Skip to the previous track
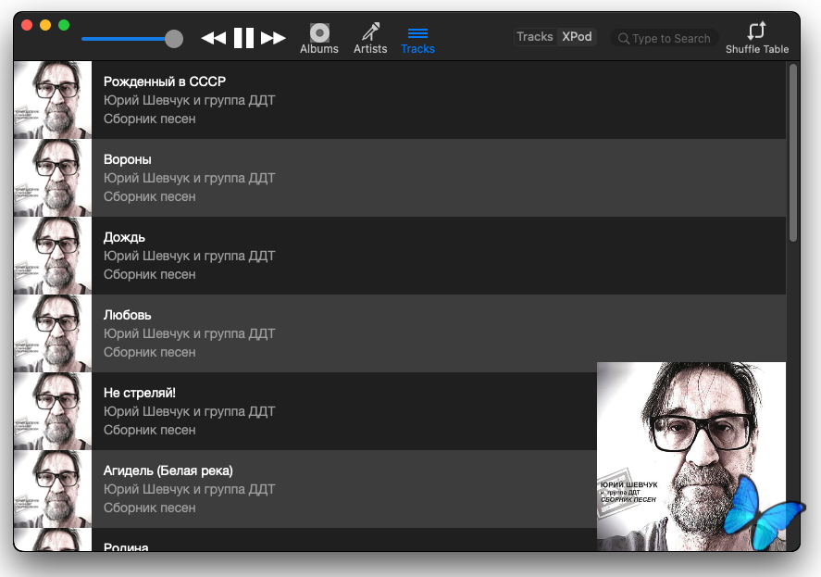 [214, 38]
